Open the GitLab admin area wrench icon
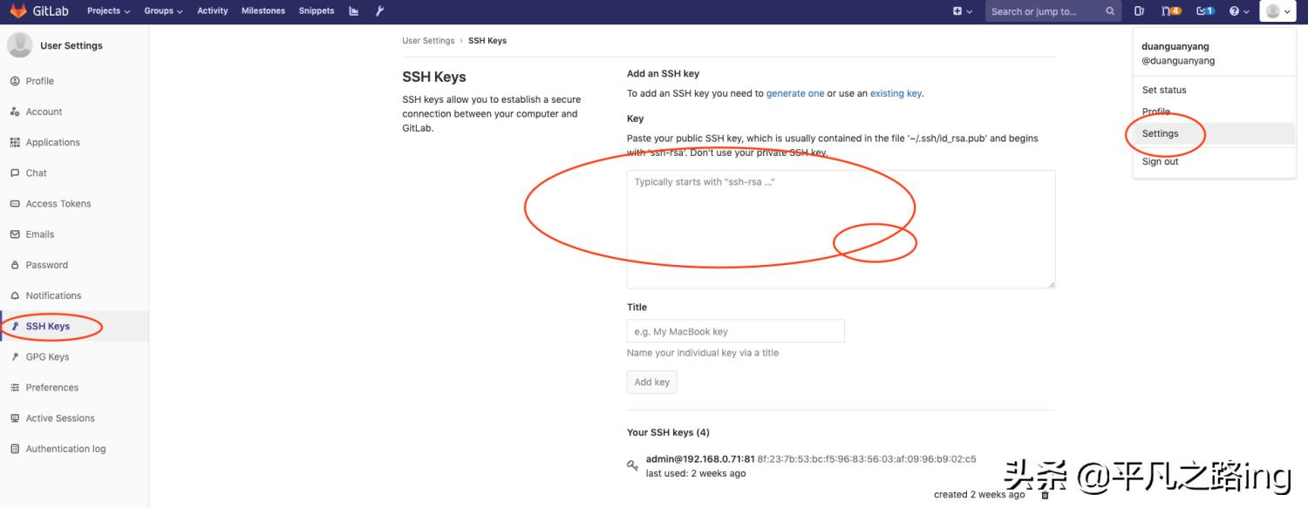 pos(378,10)
